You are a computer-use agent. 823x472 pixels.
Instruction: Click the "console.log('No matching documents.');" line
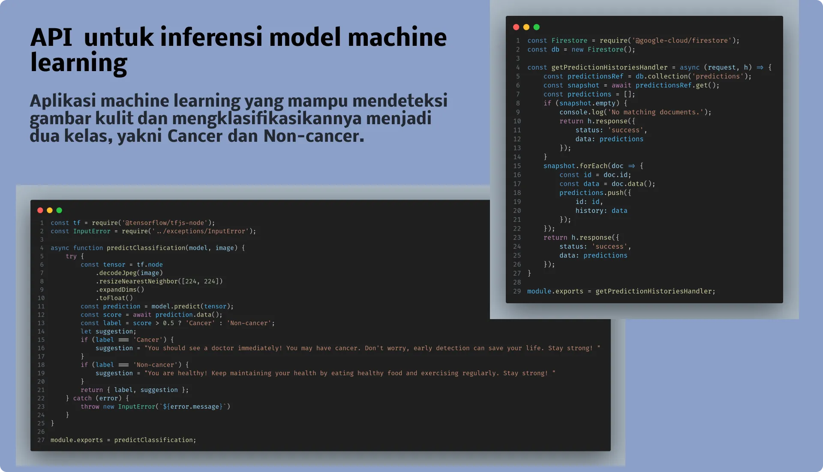[x=635, y=112]
